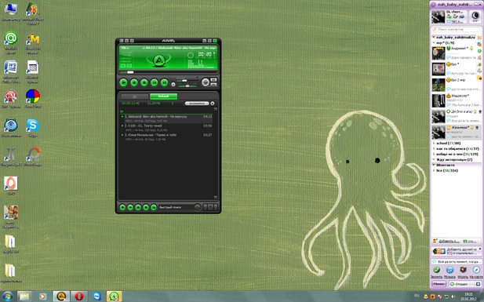The image size is (484, 302).
Task: Click AIMP quick search field Быстрый поиск
Action: coord(176,207)
